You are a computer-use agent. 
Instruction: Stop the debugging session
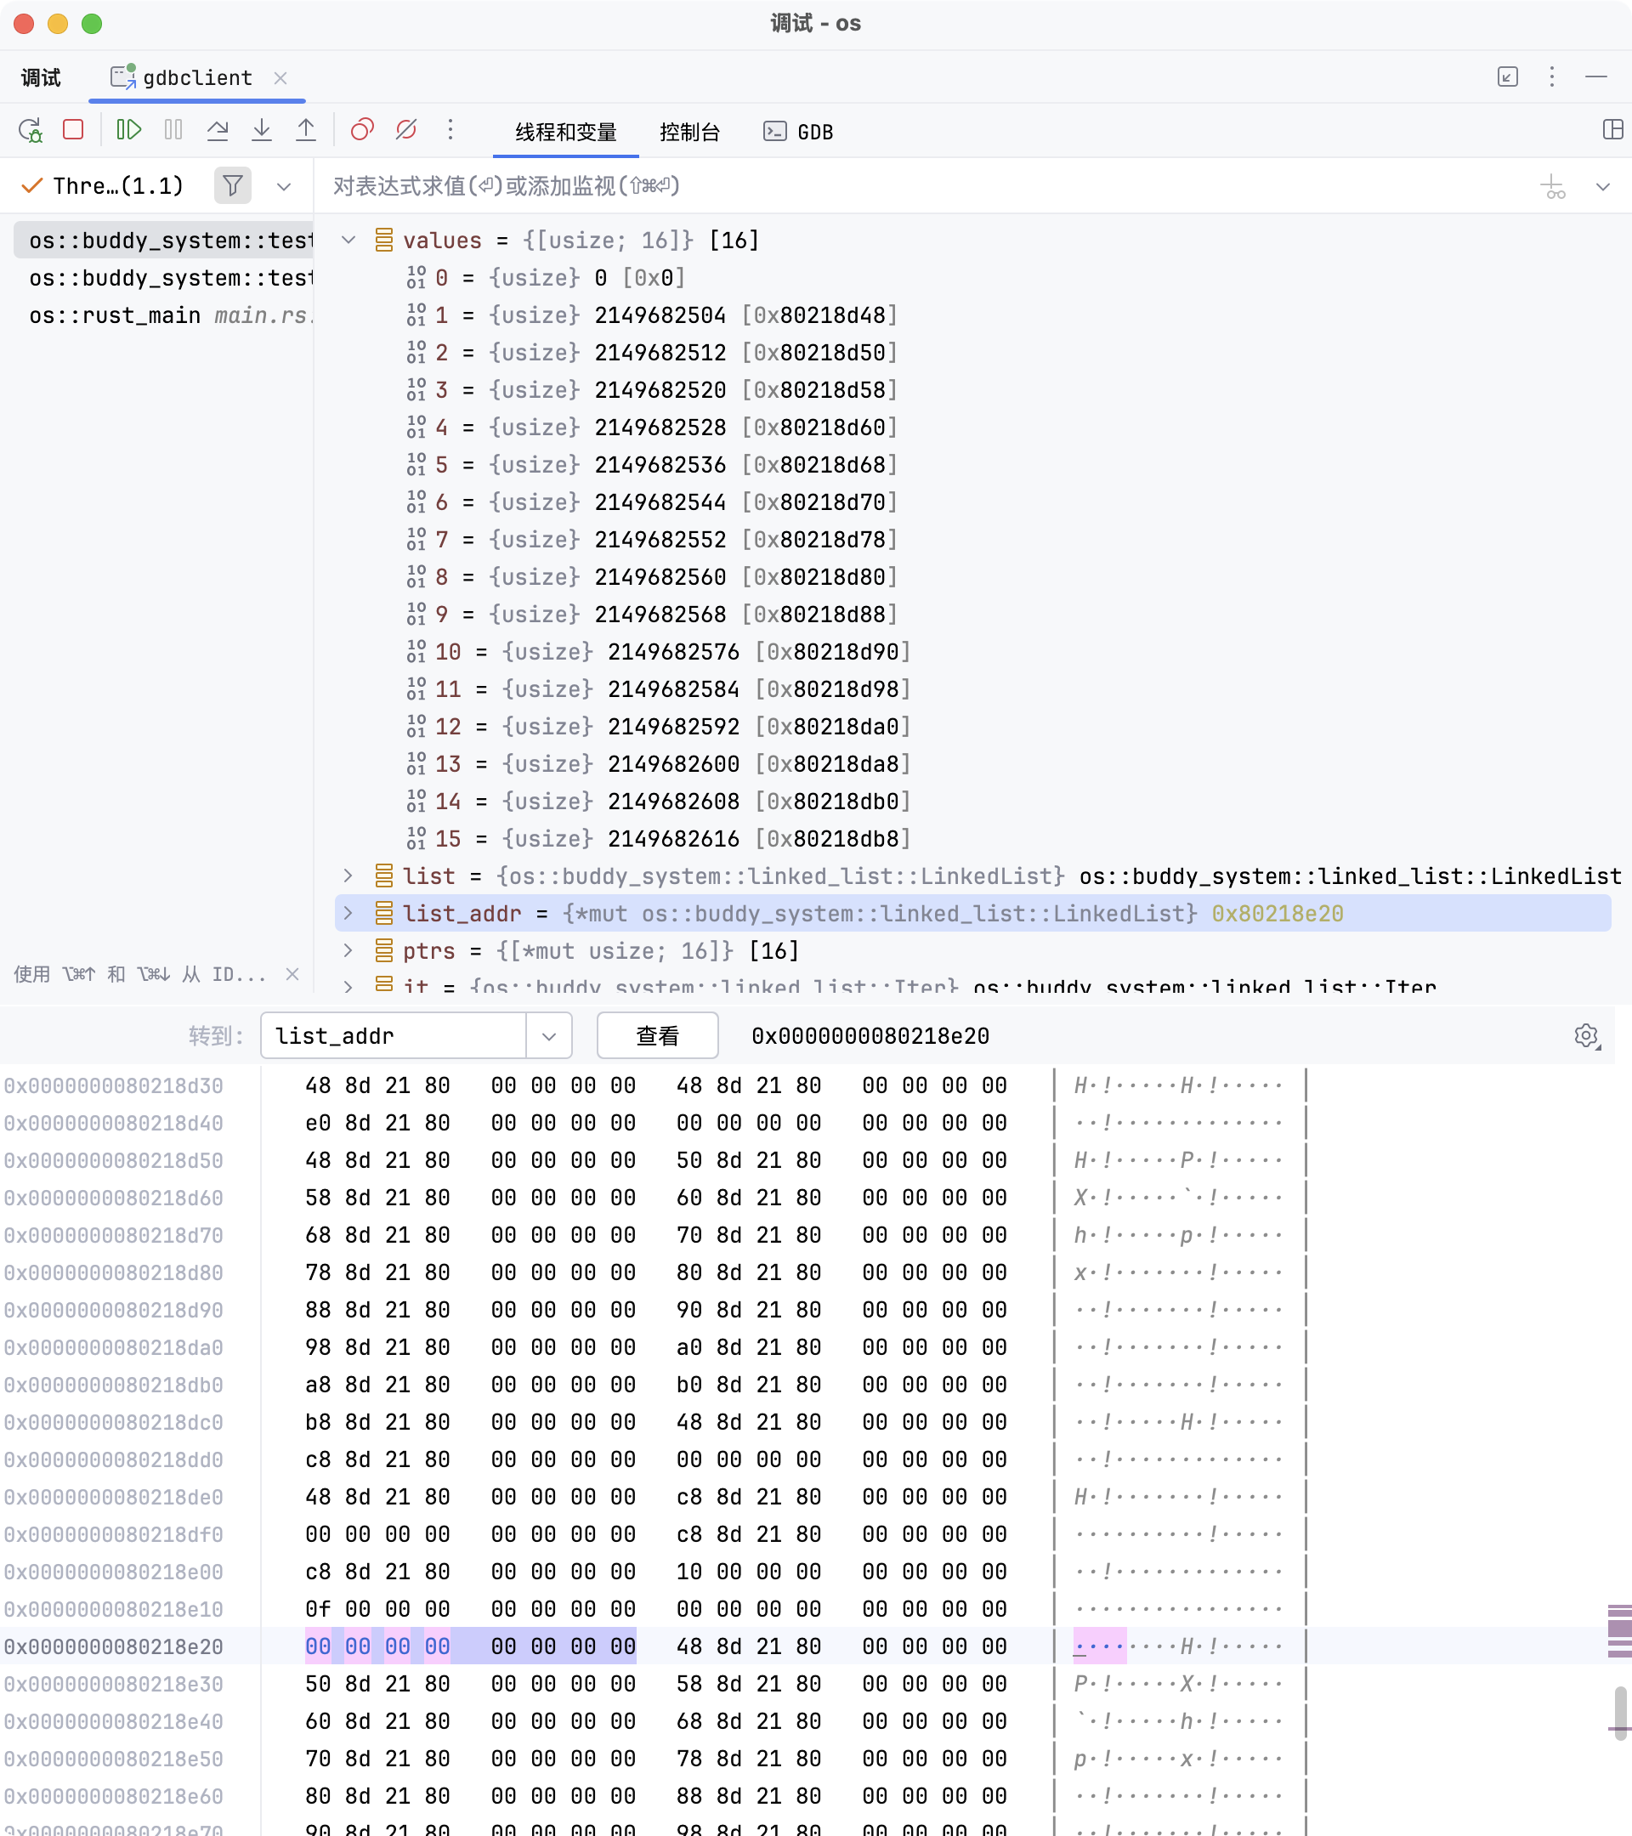[74, 131]
